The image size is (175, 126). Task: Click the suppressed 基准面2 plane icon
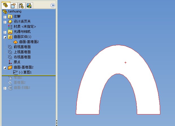(x=10, y=83)
